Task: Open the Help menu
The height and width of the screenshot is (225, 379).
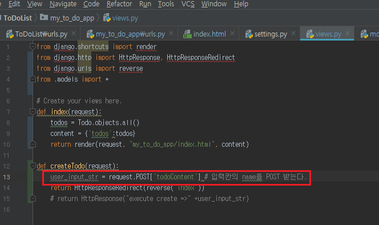Action: click(x=241, y=4)
